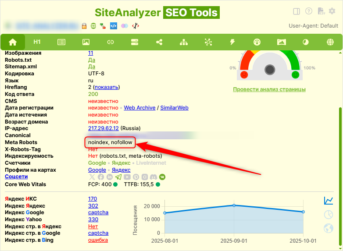This screenshot has width=343, height=251.
Task: Open Индекс Яндекс value 302
Action: click(93, 206)
